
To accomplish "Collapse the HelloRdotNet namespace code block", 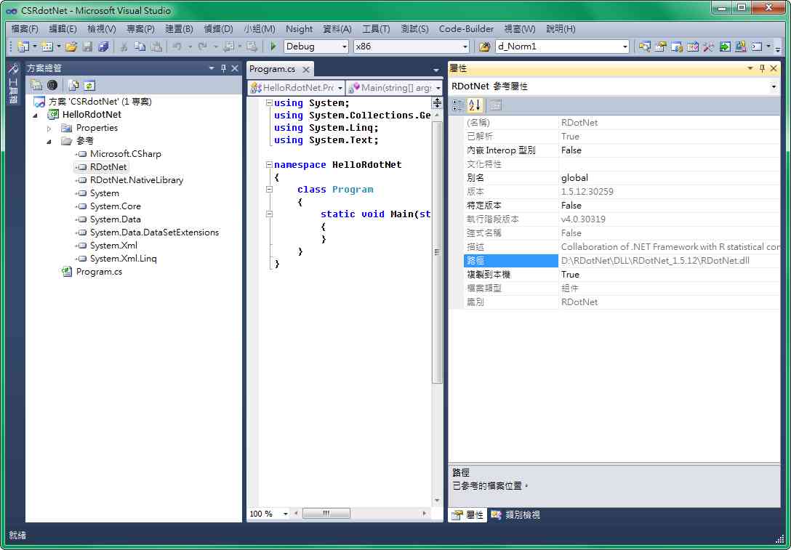I will 269,165.
